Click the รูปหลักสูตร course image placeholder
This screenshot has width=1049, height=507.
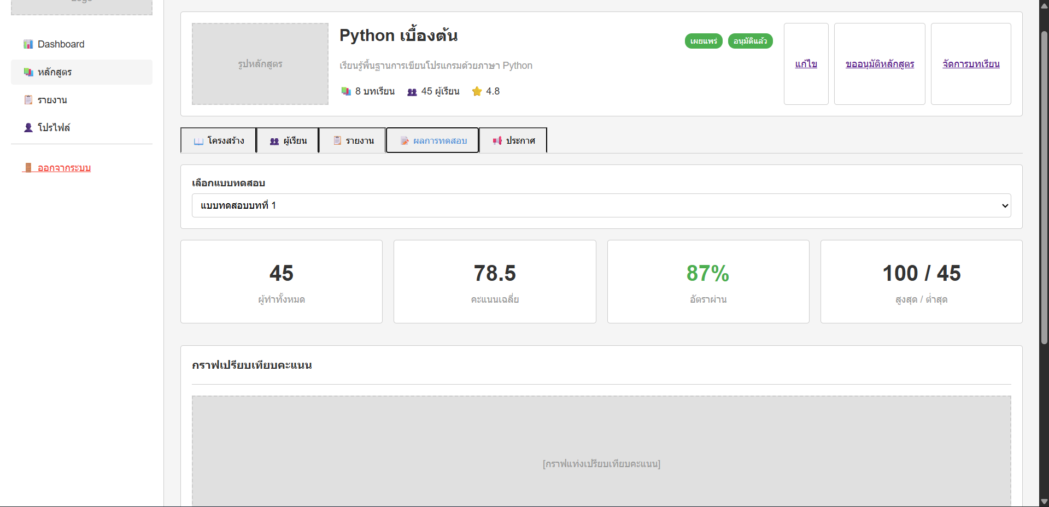[260, 64]
